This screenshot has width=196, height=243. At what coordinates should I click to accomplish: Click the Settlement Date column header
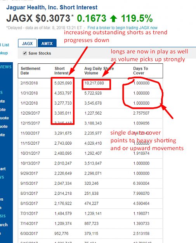click(x=31, y=71)
